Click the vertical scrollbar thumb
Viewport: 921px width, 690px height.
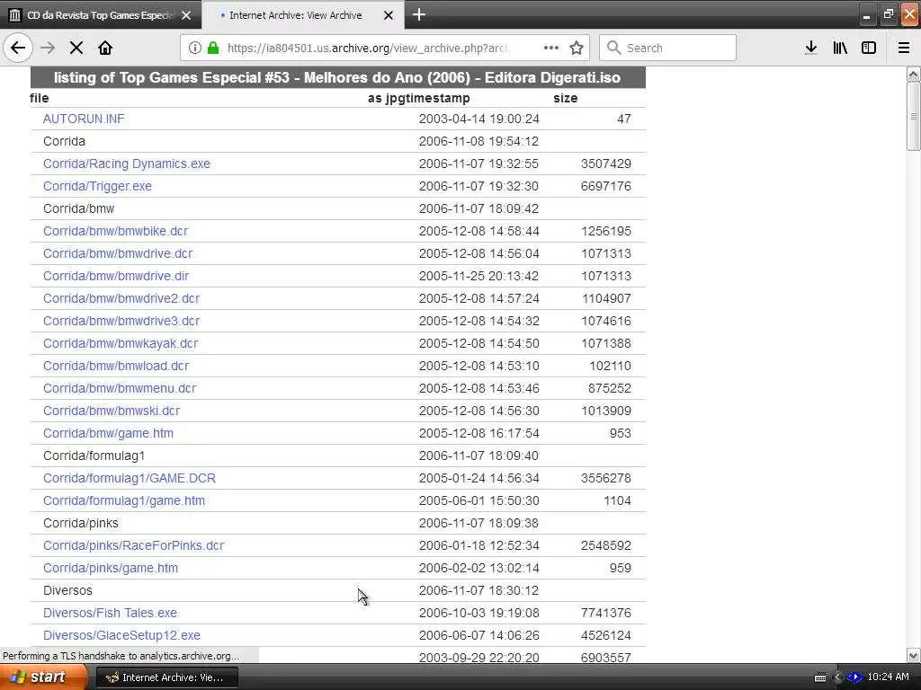(913, 116)
